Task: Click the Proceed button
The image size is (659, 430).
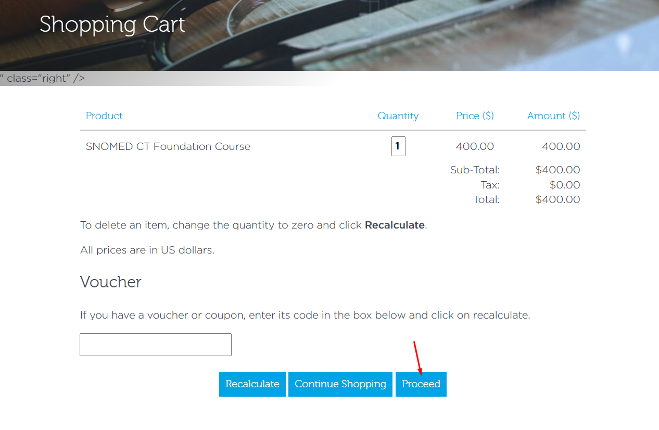Action: pos(421,384)
